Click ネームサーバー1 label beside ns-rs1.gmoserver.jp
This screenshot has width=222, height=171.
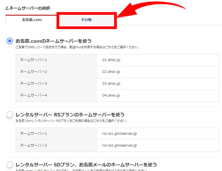(x=34, y=134)
